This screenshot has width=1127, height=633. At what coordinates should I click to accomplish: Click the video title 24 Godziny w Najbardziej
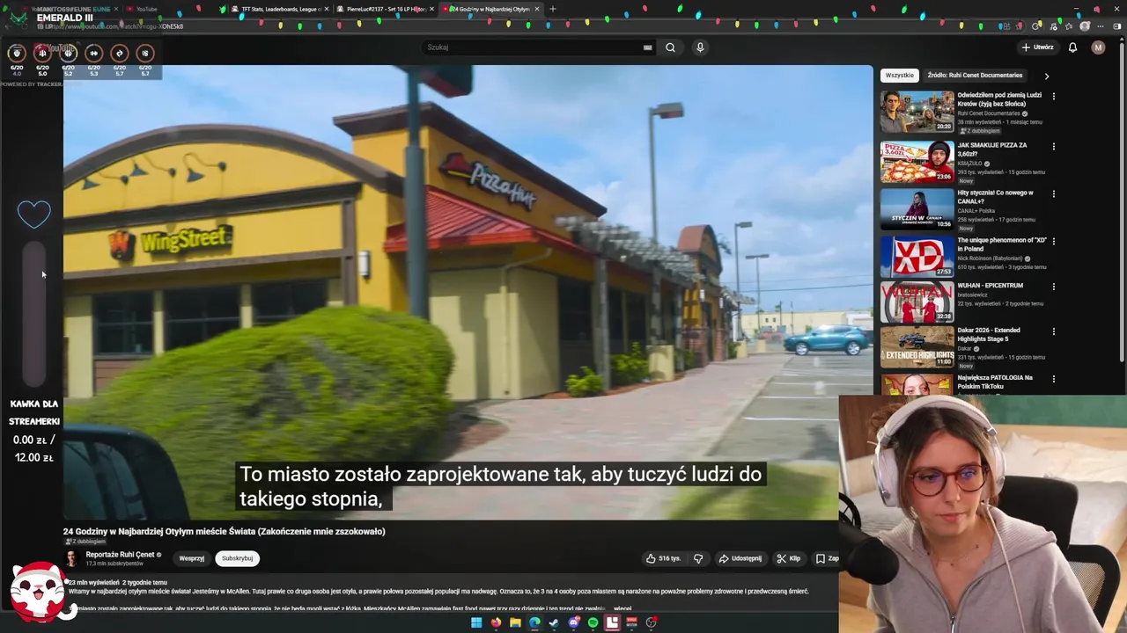click(x=224, y=531)
